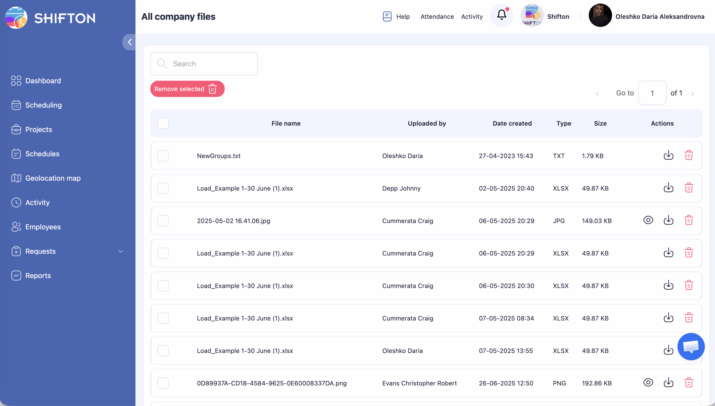
Task: Select the 0D89937A PNG file checkbox
Action: point(163,383)
